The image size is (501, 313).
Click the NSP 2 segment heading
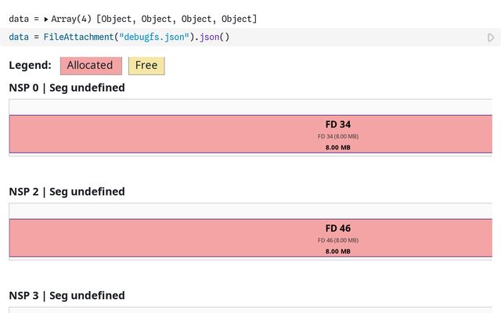67,192
